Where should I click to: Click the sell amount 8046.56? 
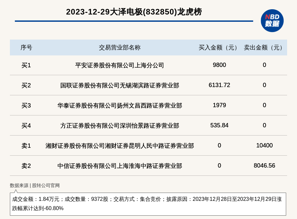tap(264, 166)
